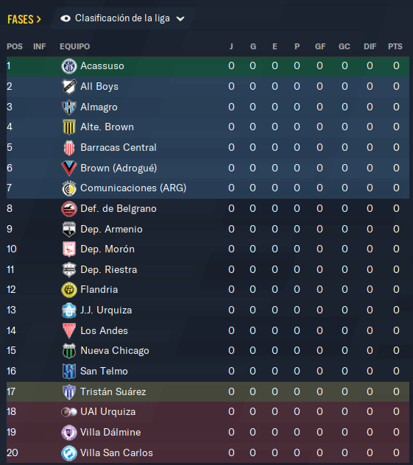The width and height of the screenshot is (413, 465).
Task: Open the Dep. Morón team link
Action: [x=107, y=249]
